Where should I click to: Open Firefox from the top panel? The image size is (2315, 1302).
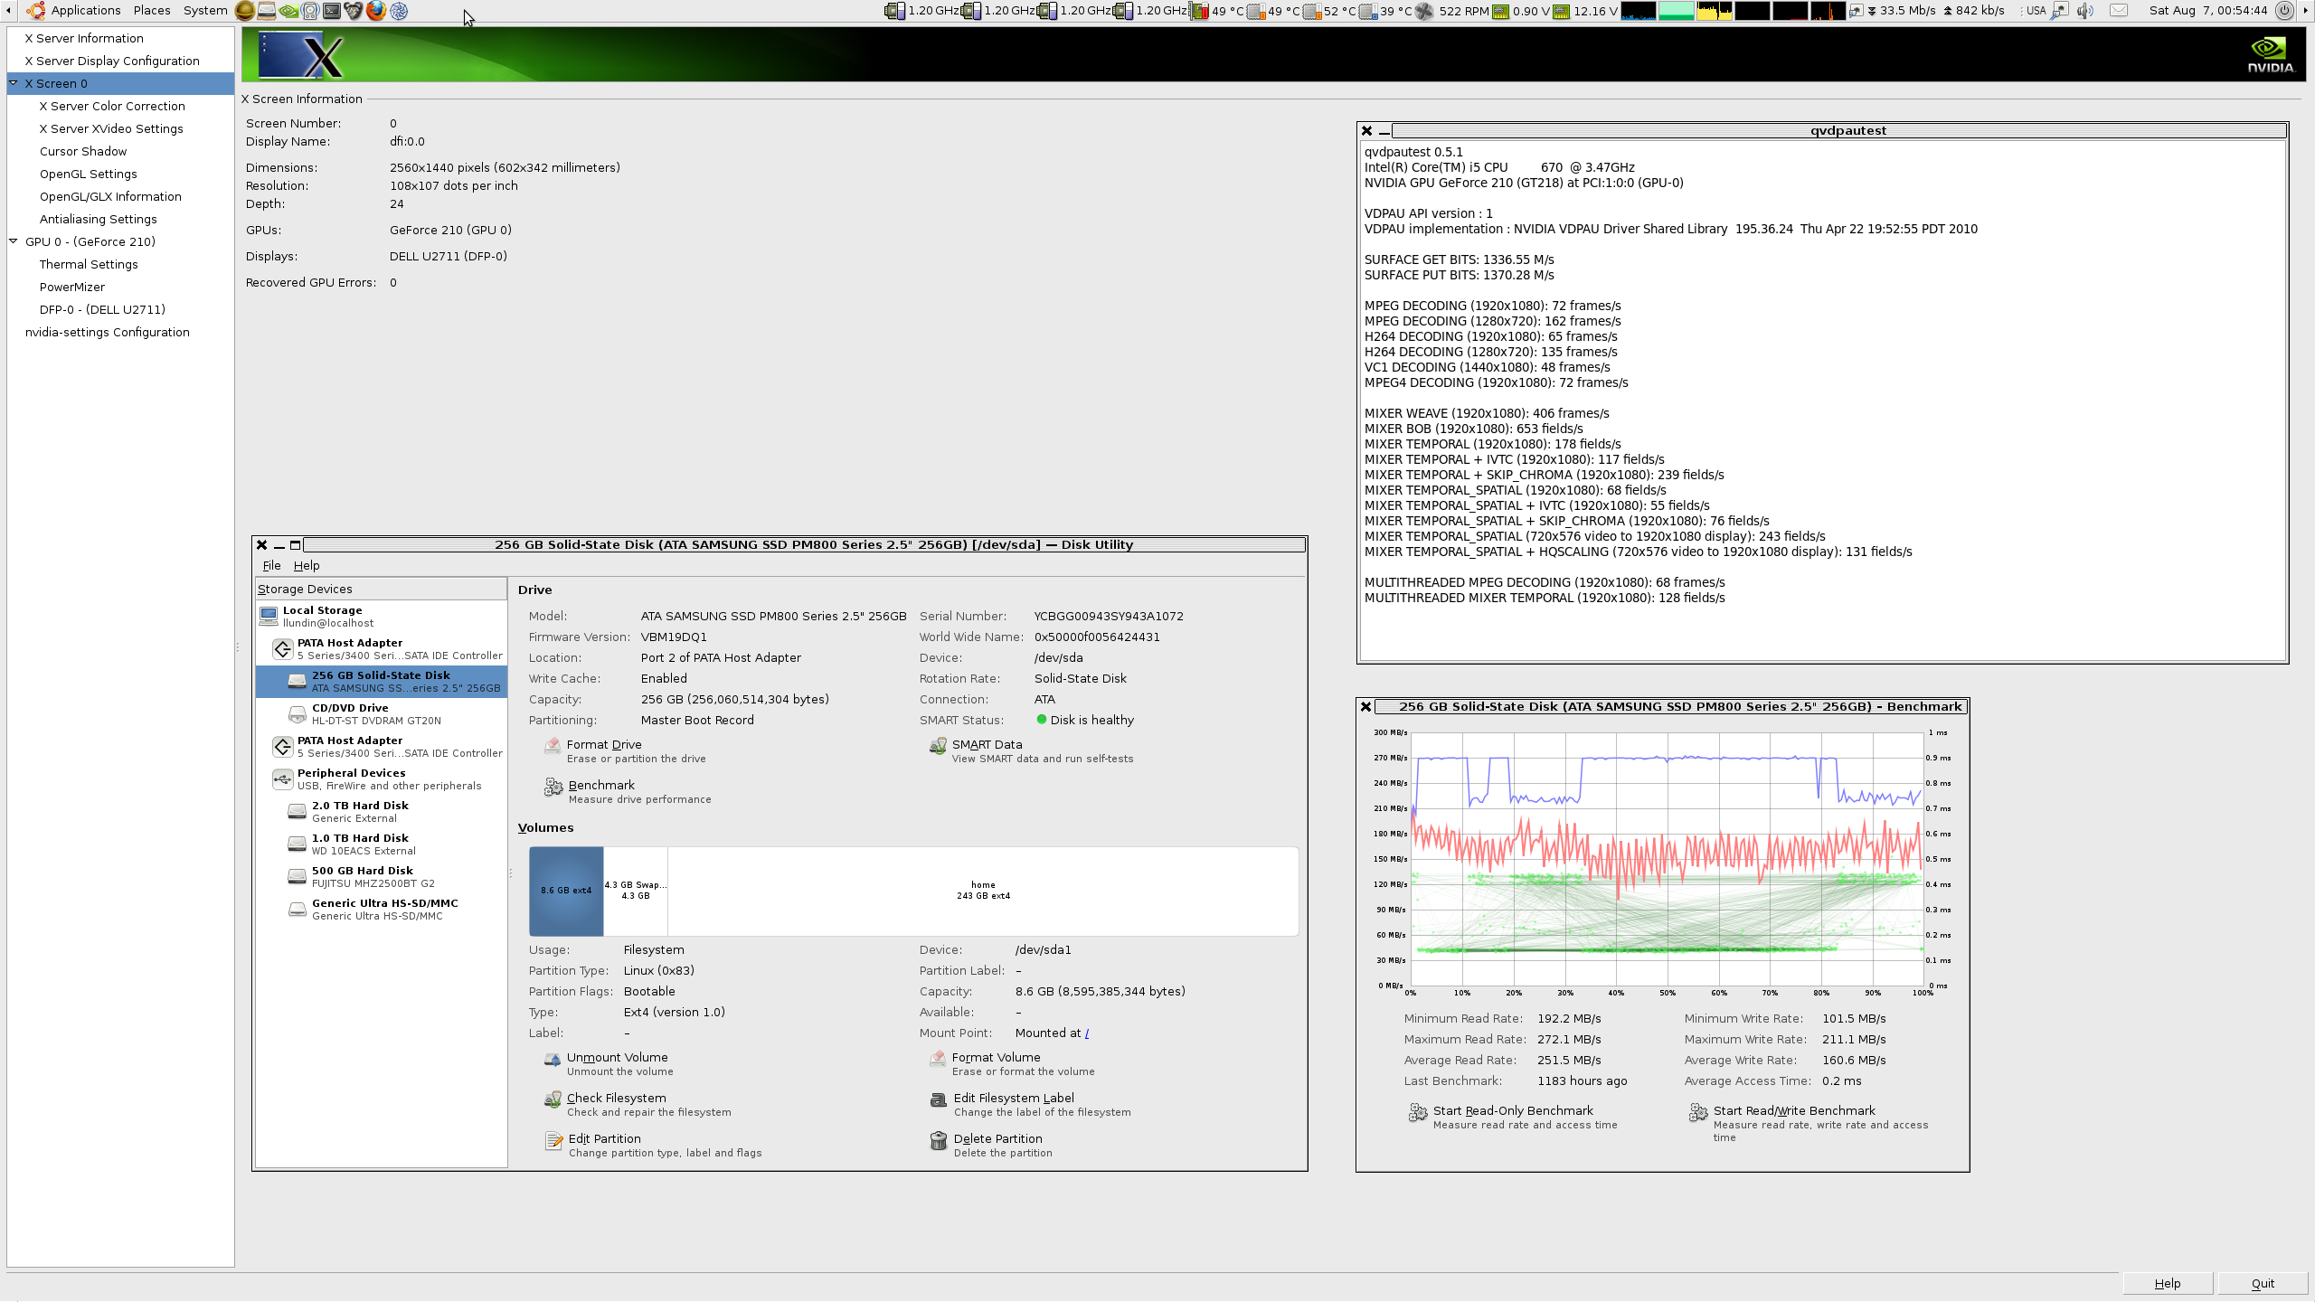376,11
